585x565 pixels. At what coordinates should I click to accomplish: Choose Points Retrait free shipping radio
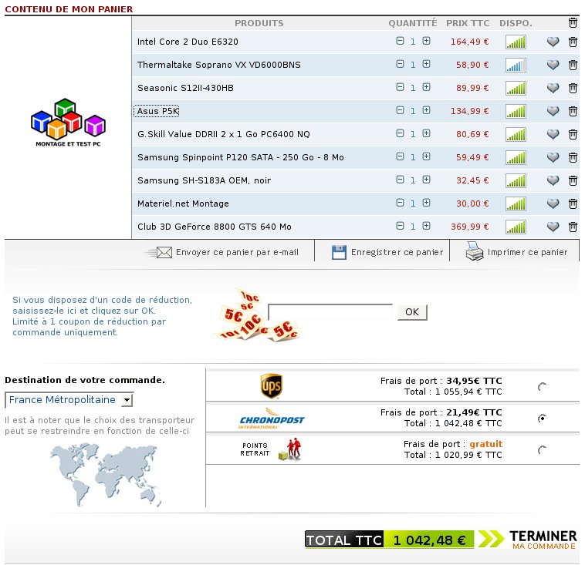click(542, 450)
